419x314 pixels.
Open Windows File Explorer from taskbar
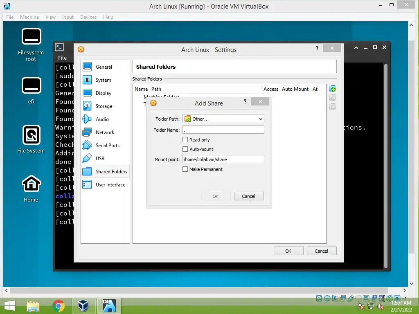(33, 306)
